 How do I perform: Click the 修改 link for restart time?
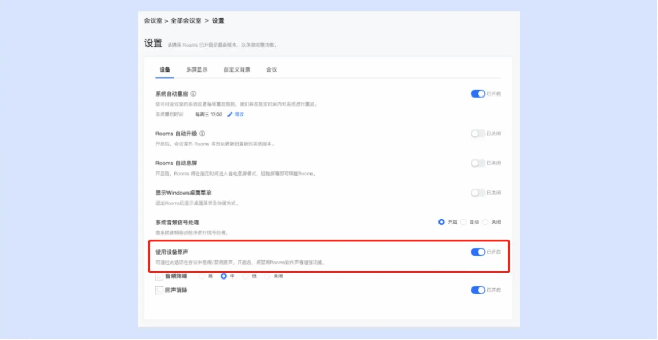coord(239,114)
